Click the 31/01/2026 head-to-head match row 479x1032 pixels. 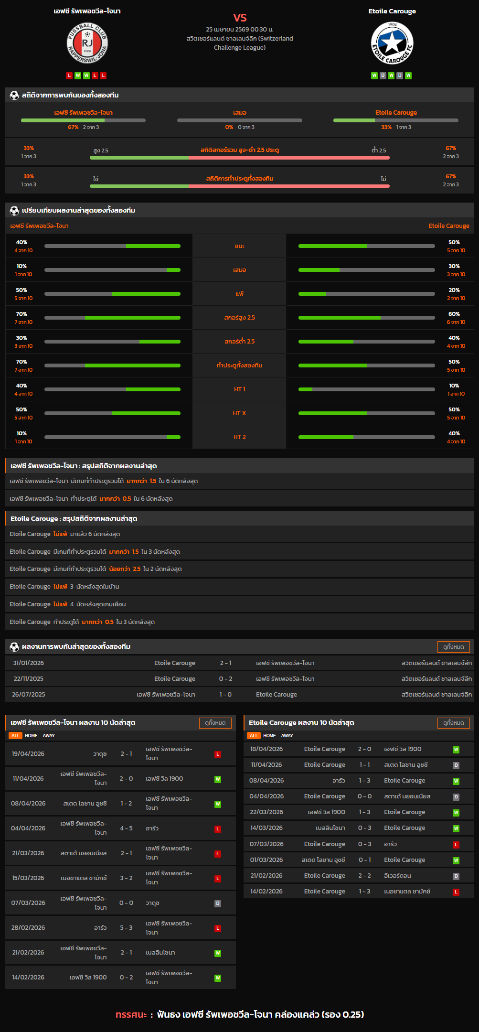tap(239, 663)
